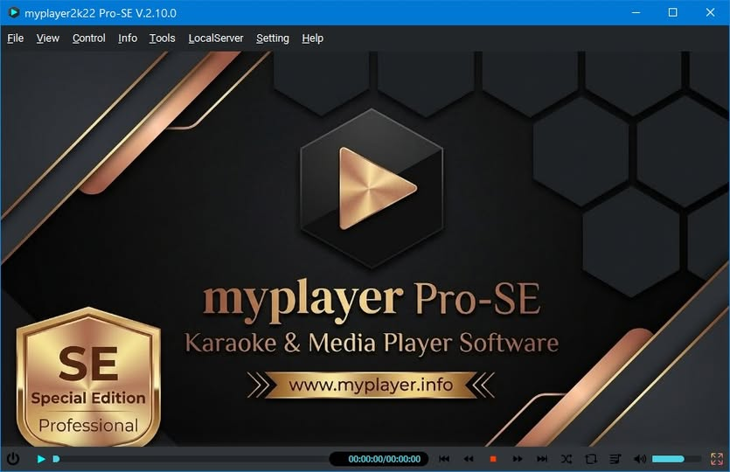This screenshot has height=472, width=730.
Task: Toggle repeat loop mode
Action: click(x=591, y=459)
